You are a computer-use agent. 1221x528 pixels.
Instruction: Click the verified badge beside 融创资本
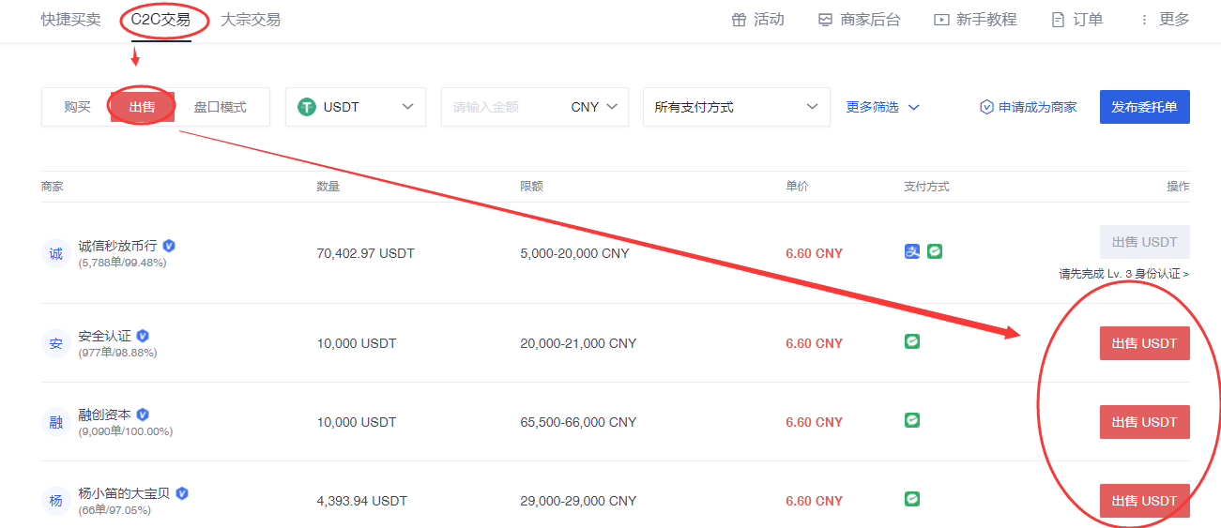pos(143,415)
